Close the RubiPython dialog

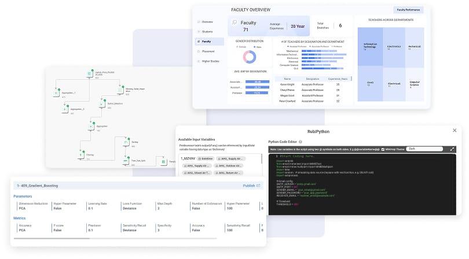pyautogui.click(x=453, y=131)
